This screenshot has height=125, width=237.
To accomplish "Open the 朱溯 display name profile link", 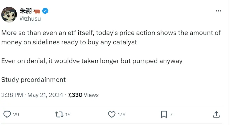I will [x=26, y=11].
